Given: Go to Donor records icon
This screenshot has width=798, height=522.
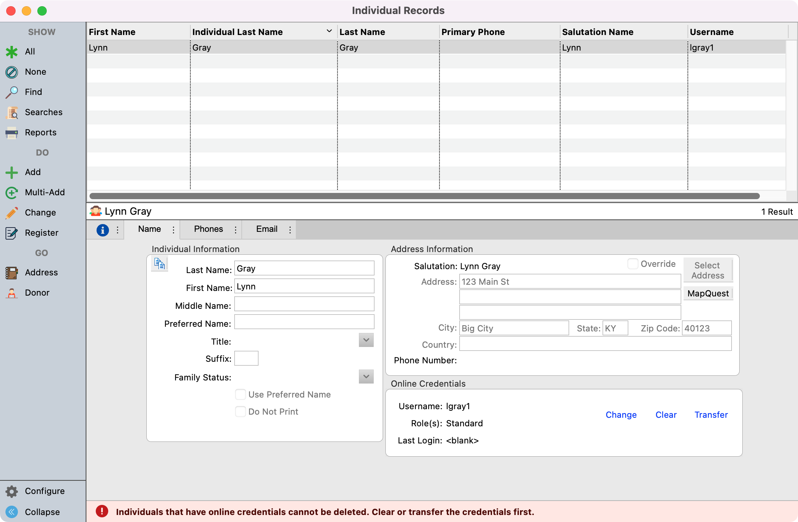Looking at the screenshot, I should [12, 293].
